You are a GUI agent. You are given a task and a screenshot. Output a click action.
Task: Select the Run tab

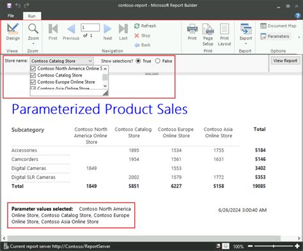click(32, 16)
